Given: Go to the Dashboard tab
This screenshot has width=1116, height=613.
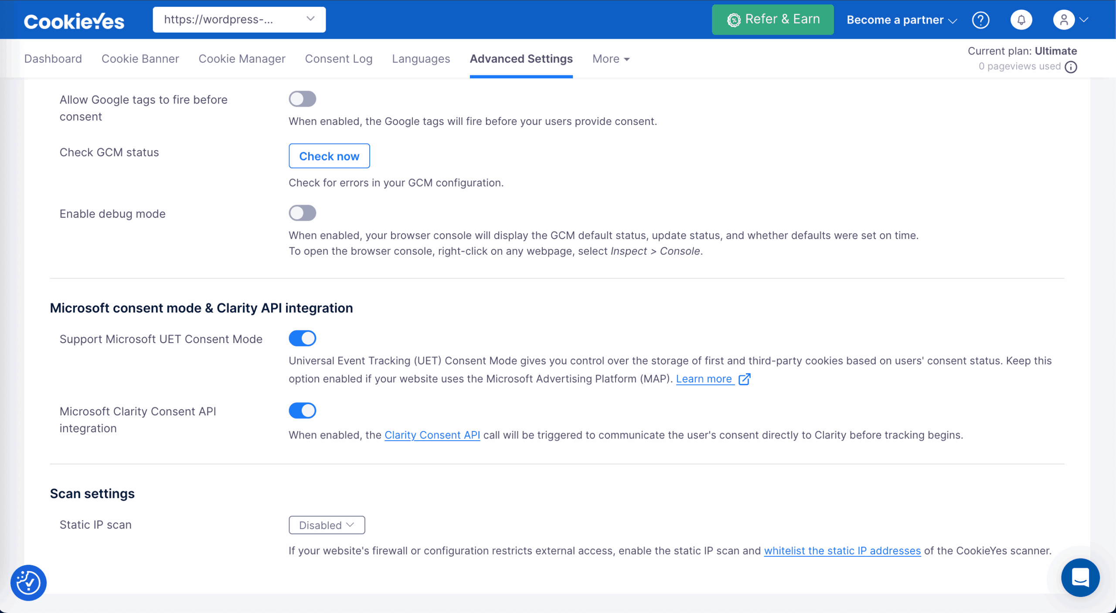Looking at the screenshot, I should pos(53,59).
